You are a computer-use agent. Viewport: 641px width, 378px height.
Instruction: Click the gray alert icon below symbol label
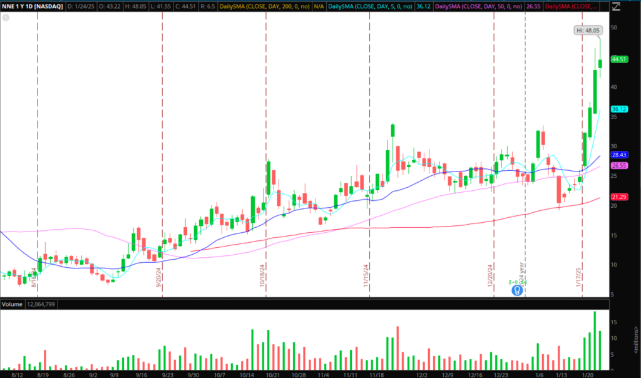click(x=6, y=18)
